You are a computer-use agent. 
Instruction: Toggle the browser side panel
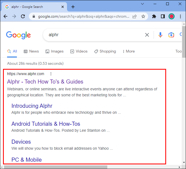(163, 16)
